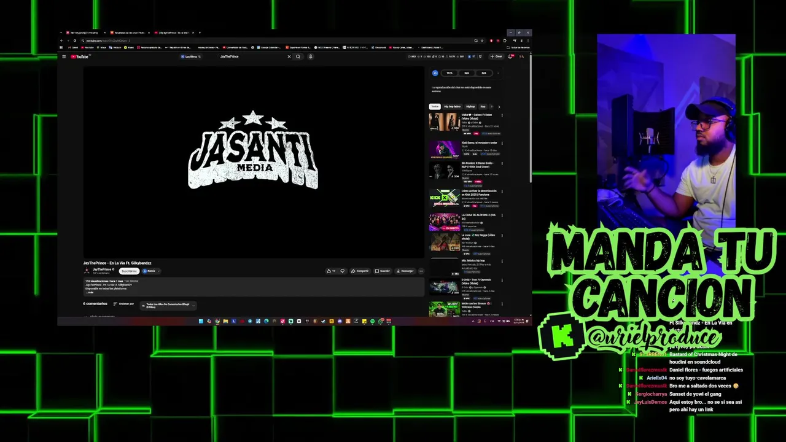
Task: Click the Crear button in YouTube header
Action: click(496, 56)
